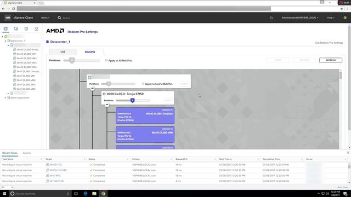Click the search magnifier icon in header
The image size is (351, 197).
pyautogui.click(x=59, y=18)
